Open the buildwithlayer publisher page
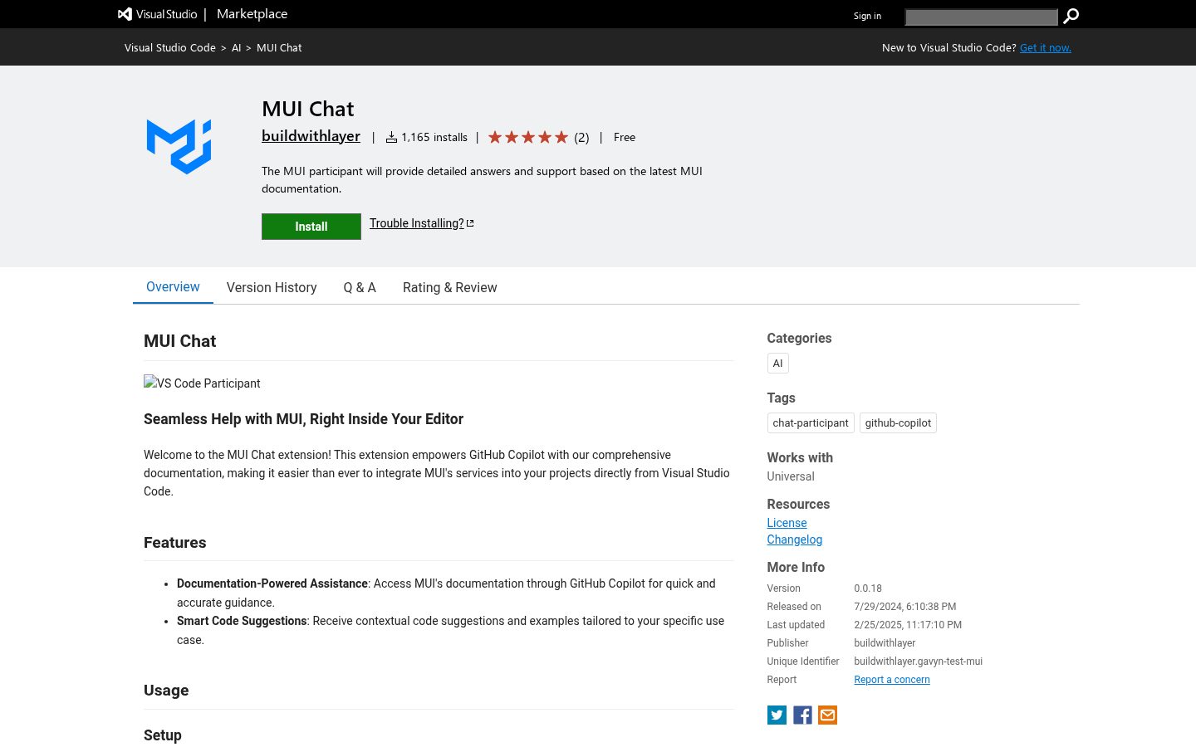 coord(311,136)
